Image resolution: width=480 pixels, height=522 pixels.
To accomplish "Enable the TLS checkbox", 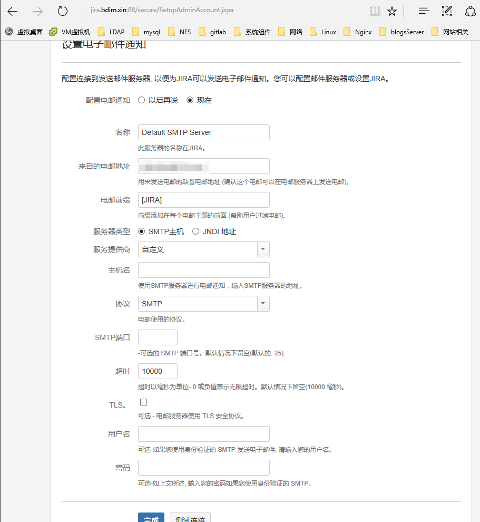I will [143, 401].
